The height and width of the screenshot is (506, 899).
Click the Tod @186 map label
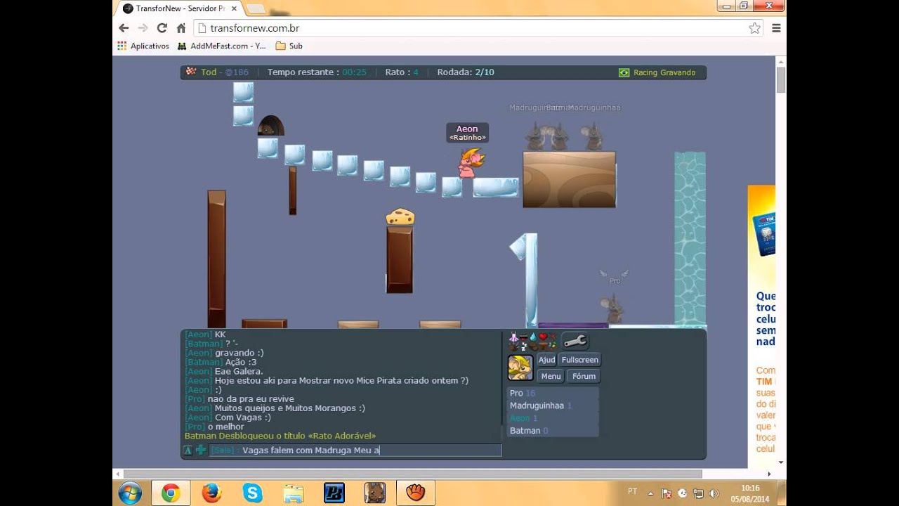(x=225, y=72)
